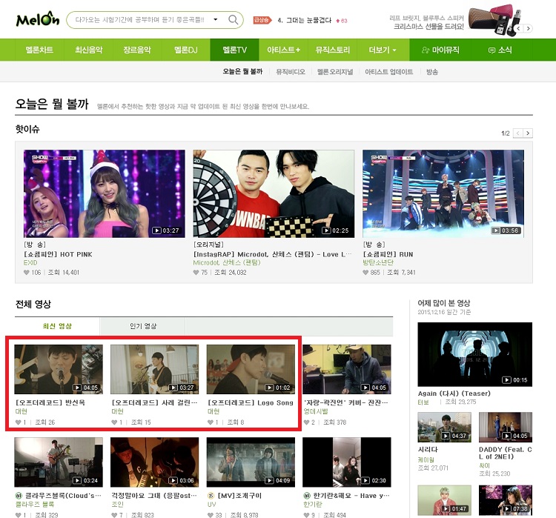Screen dimensions: 556x518
Task: Open the 조개구이 title badge icon
Action: (211, 496)
